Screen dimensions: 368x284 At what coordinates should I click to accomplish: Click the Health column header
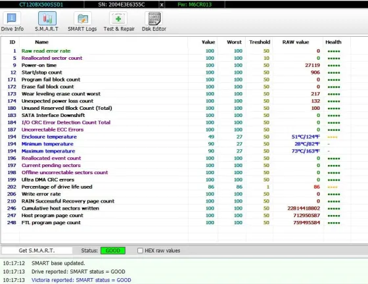pos(333,42)
